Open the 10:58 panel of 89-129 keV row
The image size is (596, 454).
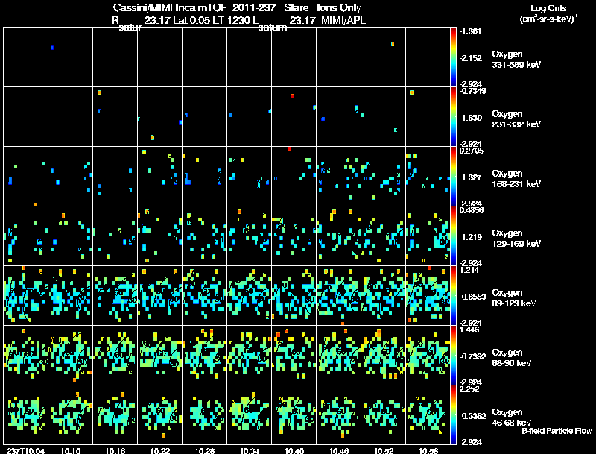click(428, 295)
